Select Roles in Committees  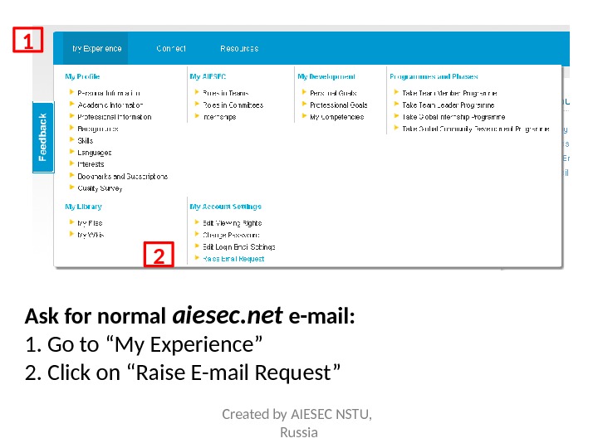(233, 105)
